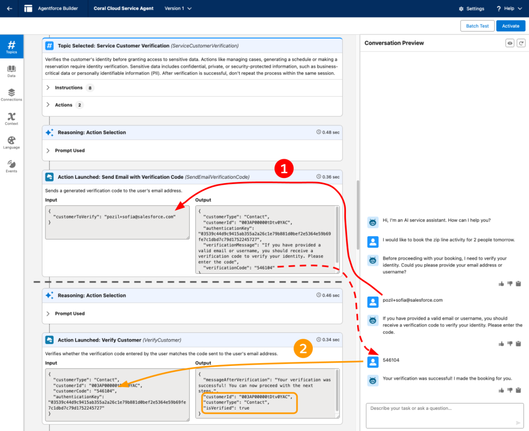Click the Verify Customer Output box scrollbar
Viewport: 529px width, 431px height.
pyautogui.click(x=337, y=390)
